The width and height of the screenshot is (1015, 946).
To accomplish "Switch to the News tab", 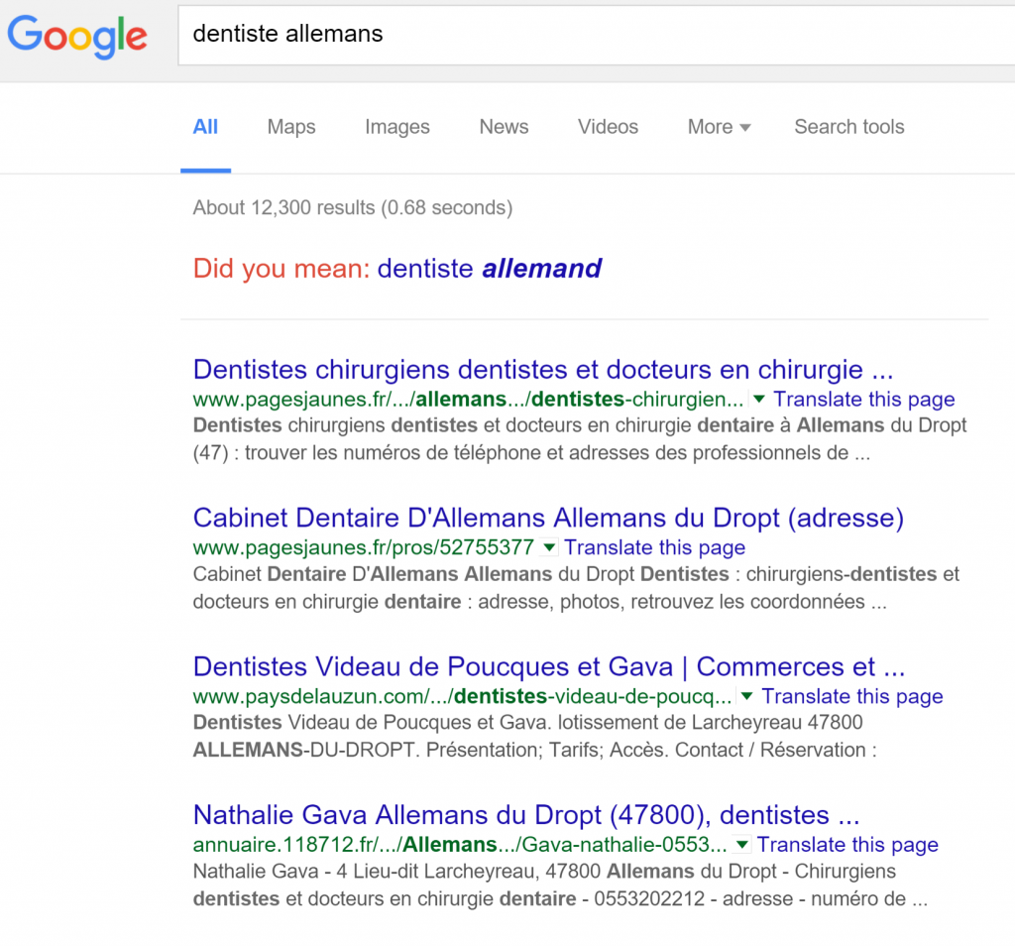I will click(504, 127).
